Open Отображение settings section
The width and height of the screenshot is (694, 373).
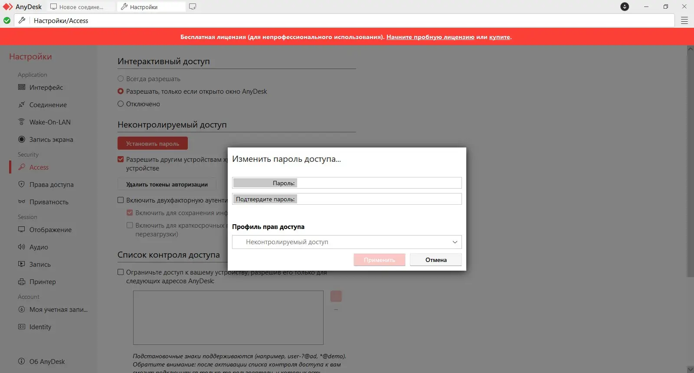(50, 229)
